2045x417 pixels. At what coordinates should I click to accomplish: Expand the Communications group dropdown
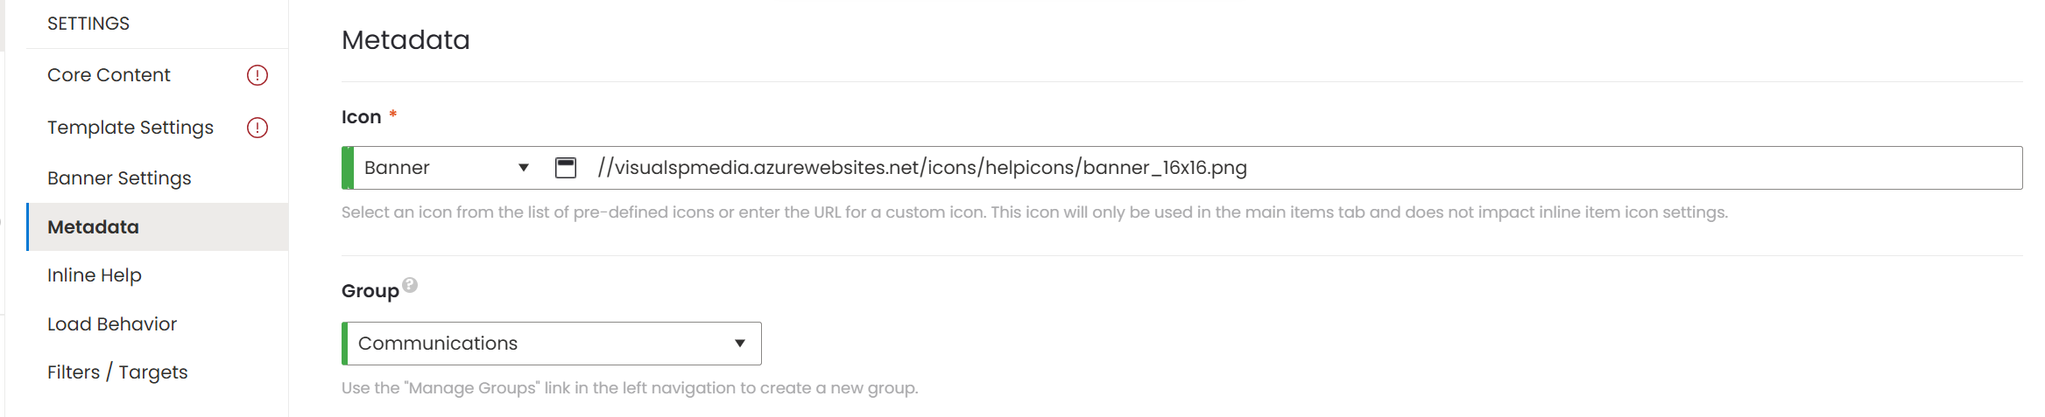click(552, 344)
